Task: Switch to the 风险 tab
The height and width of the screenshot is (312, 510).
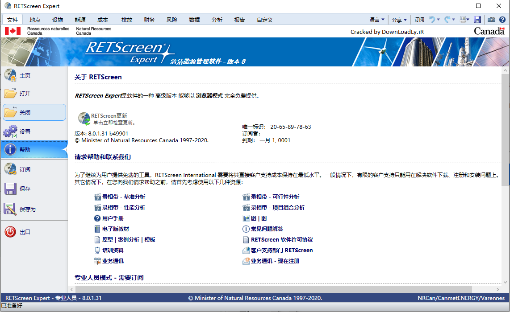Action: (x=172, y=20)
